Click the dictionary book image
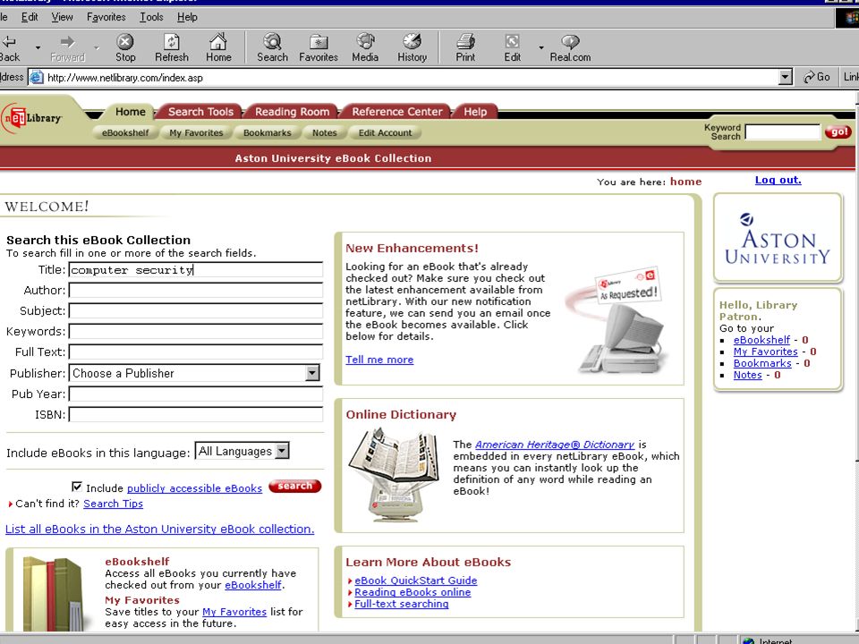The height and width of the screenshot is (644, 859). coord(394,474)
